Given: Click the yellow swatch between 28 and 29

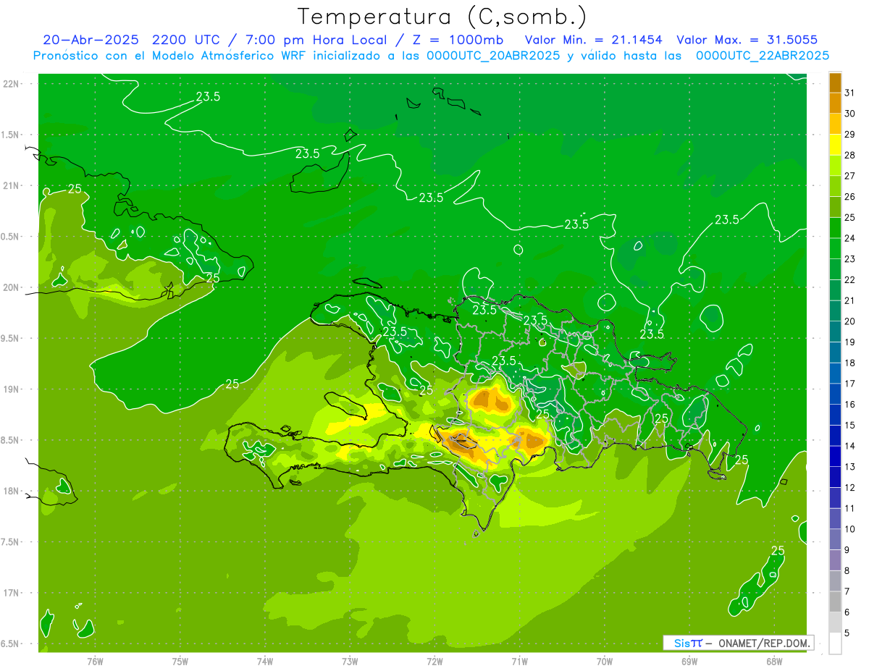Looking at the screenshot, I should point(835,145).
